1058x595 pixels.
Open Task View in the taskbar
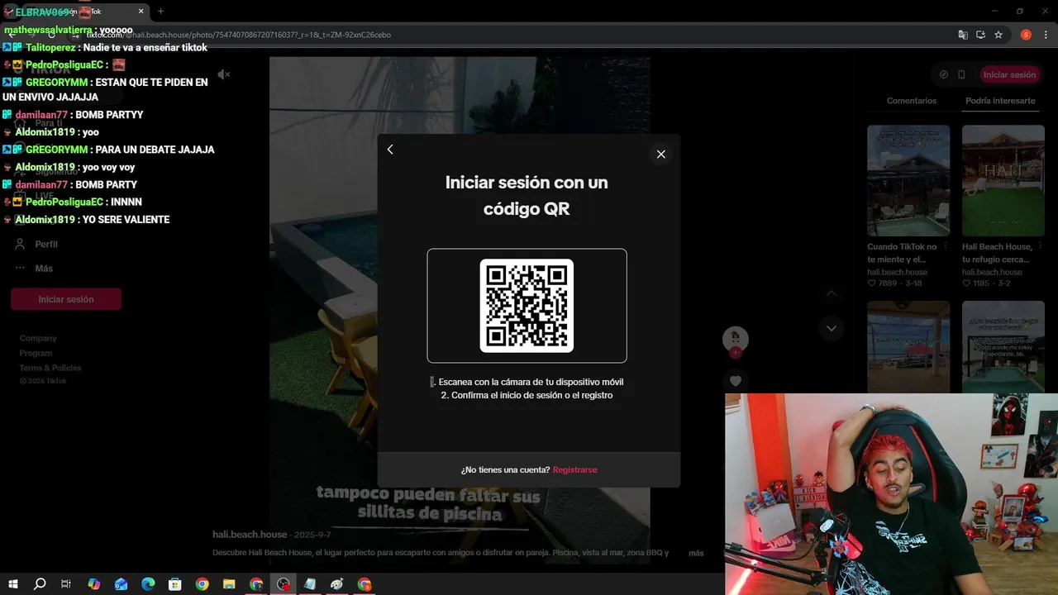(66, 584)
